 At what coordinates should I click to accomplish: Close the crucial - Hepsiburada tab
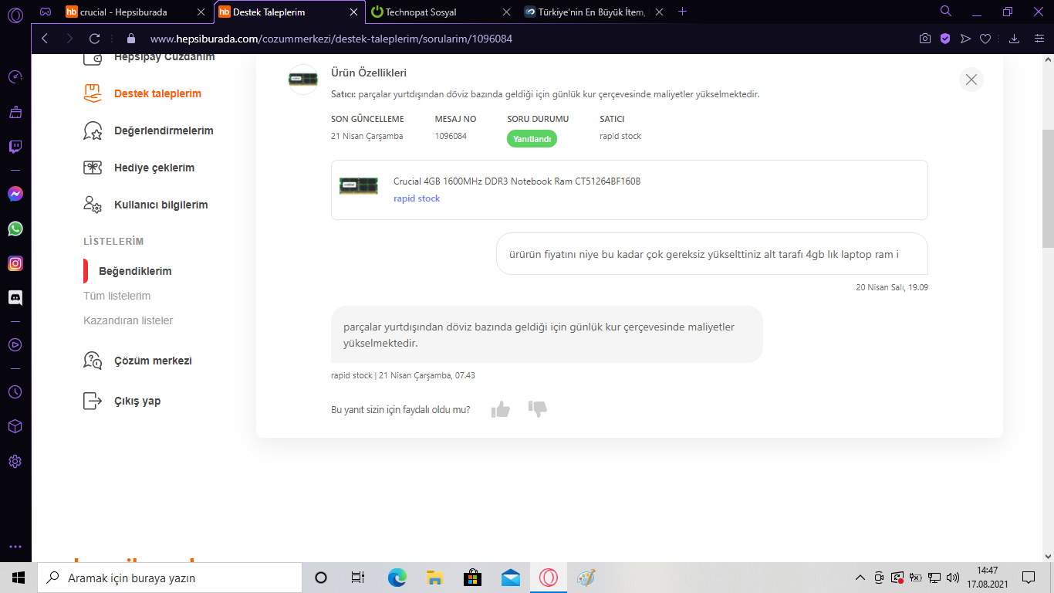point(201,12)
